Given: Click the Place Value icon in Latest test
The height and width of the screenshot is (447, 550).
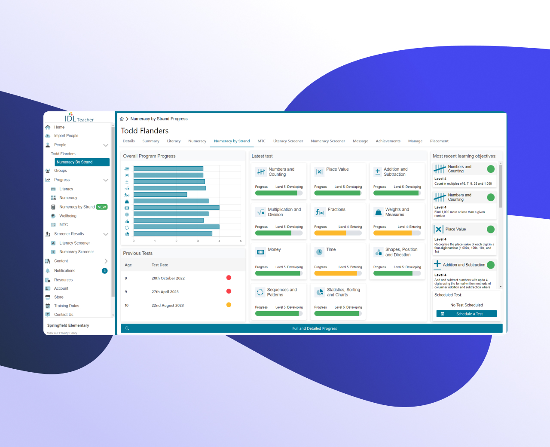Looking at the screenshot, I should [319, 172].
